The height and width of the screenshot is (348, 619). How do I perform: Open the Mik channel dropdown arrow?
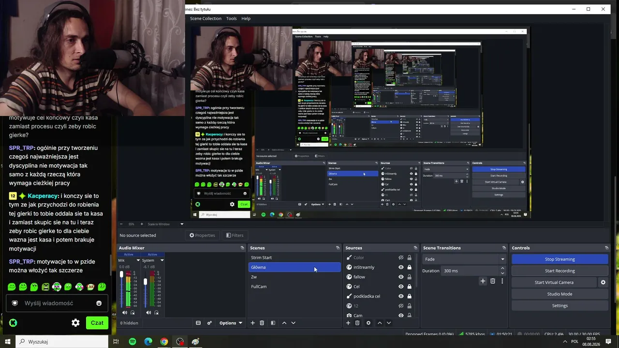point(138,261)
